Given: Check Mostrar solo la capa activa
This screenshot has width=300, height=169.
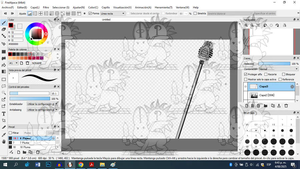Looking at the screenshot, I should pos(246,79).
